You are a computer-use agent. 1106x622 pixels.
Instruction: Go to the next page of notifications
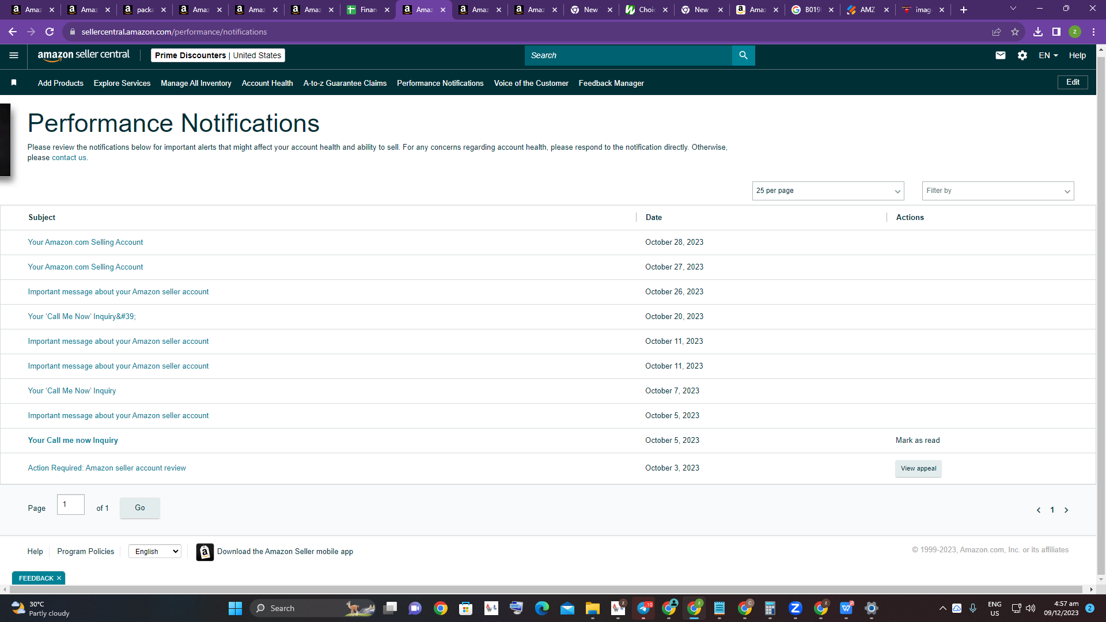coord(1066,510)
